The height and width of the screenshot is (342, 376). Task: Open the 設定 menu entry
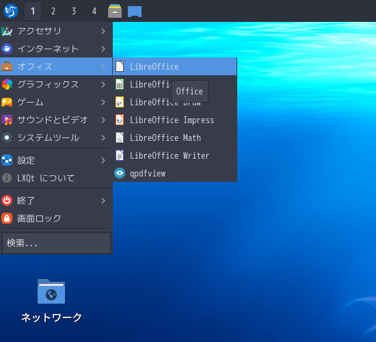56,160
